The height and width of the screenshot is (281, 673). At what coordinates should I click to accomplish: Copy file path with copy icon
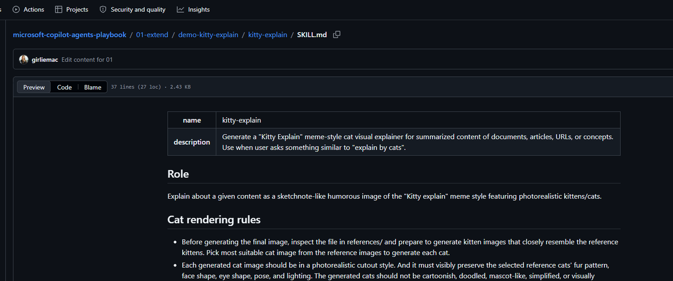tap(337, 34)
